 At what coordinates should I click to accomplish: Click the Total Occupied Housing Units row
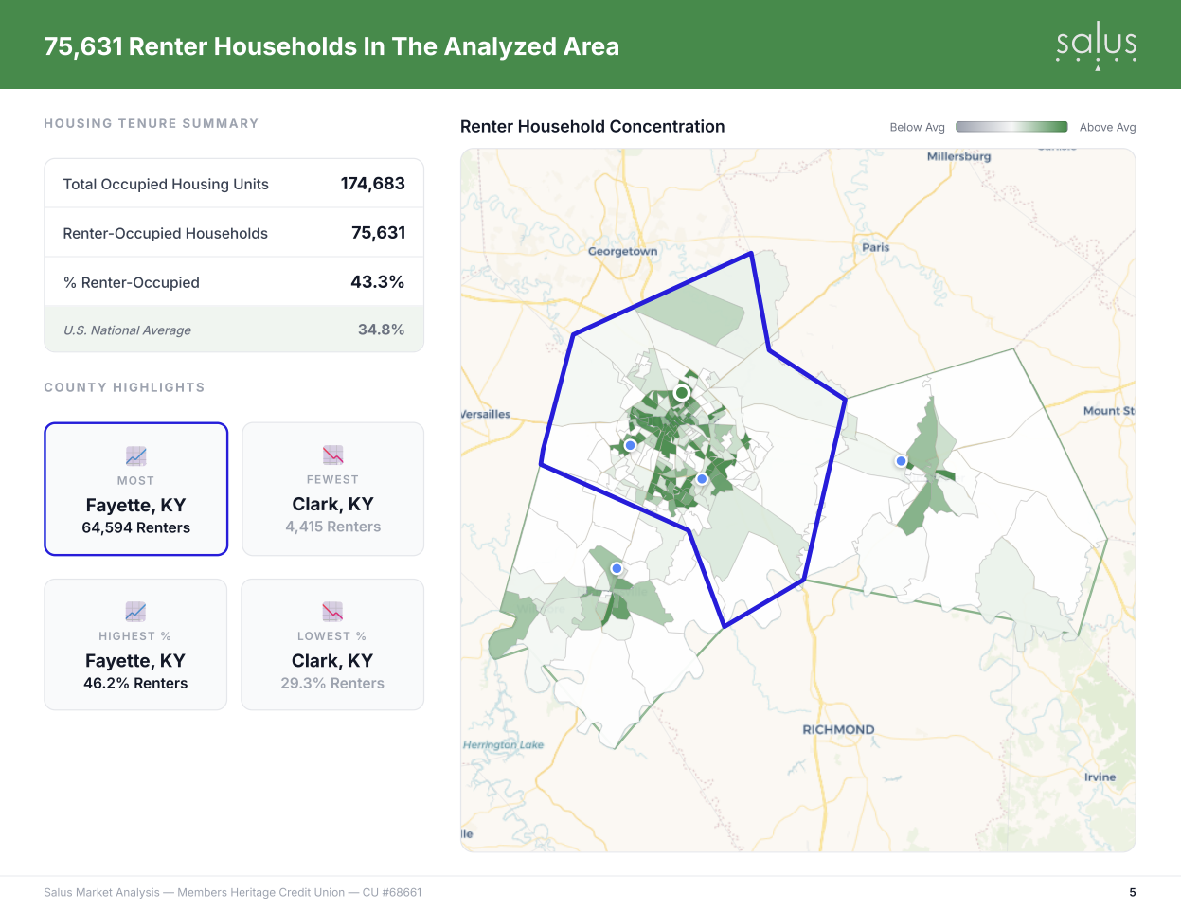coord(234,184)
